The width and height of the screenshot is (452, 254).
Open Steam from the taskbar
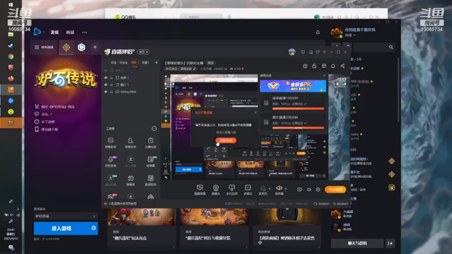click(11, 46)
